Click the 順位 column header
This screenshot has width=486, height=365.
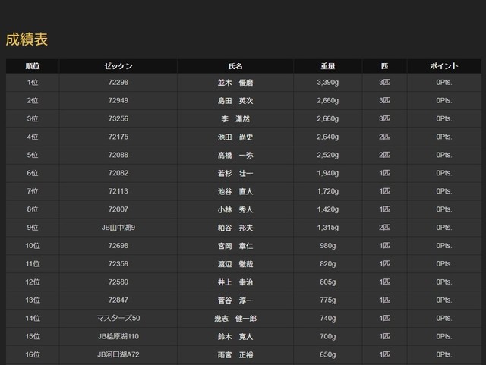point(33,67)
